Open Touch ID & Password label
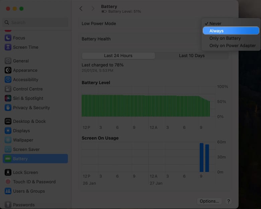The height and width of the screenshot is (209, 261). pos(34,182)
